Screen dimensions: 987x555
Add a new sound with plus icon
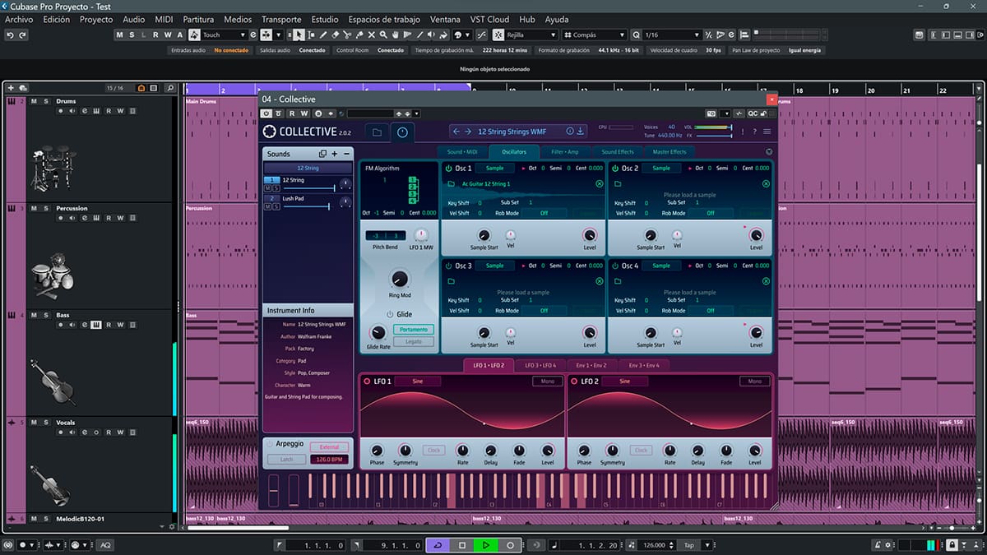pyautogui.click(x=335, y=154)
